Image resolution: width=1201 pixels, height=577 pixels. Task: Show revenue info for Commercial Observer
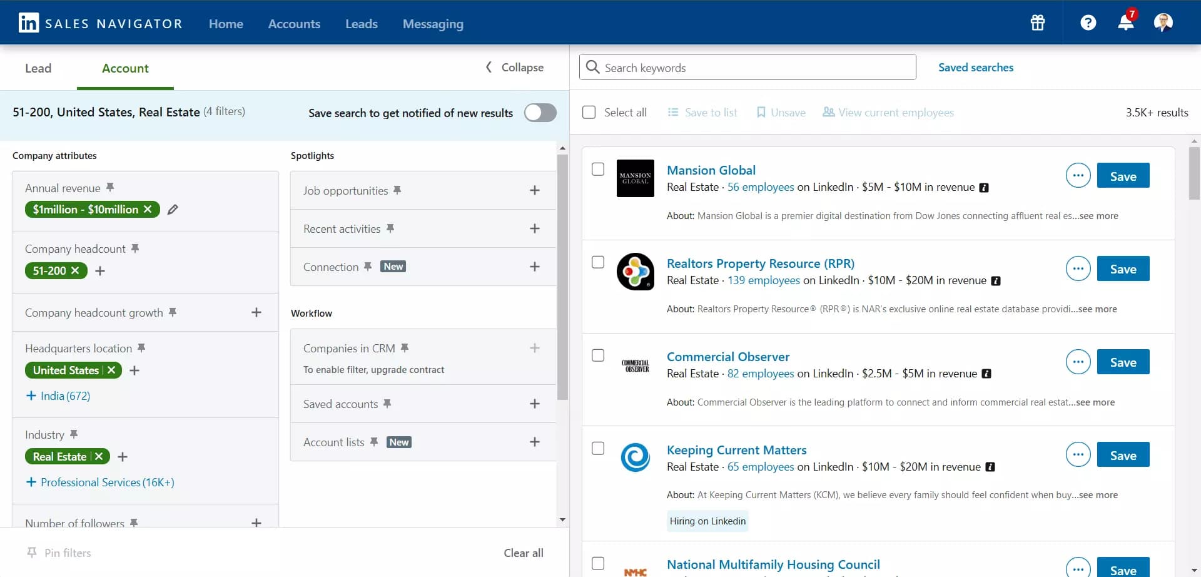click(x=986, y=374)
